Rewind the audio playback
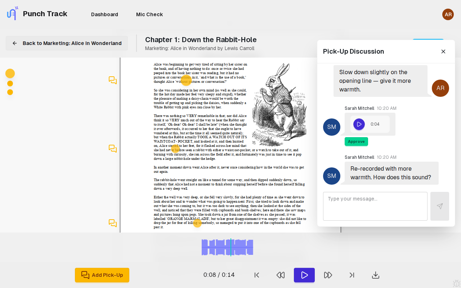This screenshot has height=288, width=461. (x=281, y=275)
